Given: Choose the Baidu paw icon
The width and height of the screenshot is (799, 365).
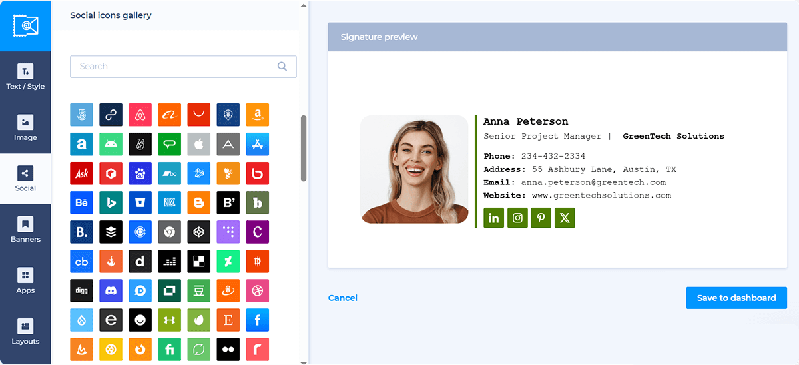Looking at the screenshot, I should click(140, 173).
